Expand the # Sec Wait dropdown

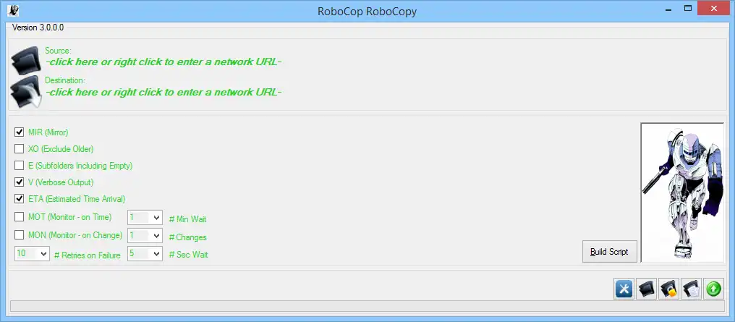[145, 253]
